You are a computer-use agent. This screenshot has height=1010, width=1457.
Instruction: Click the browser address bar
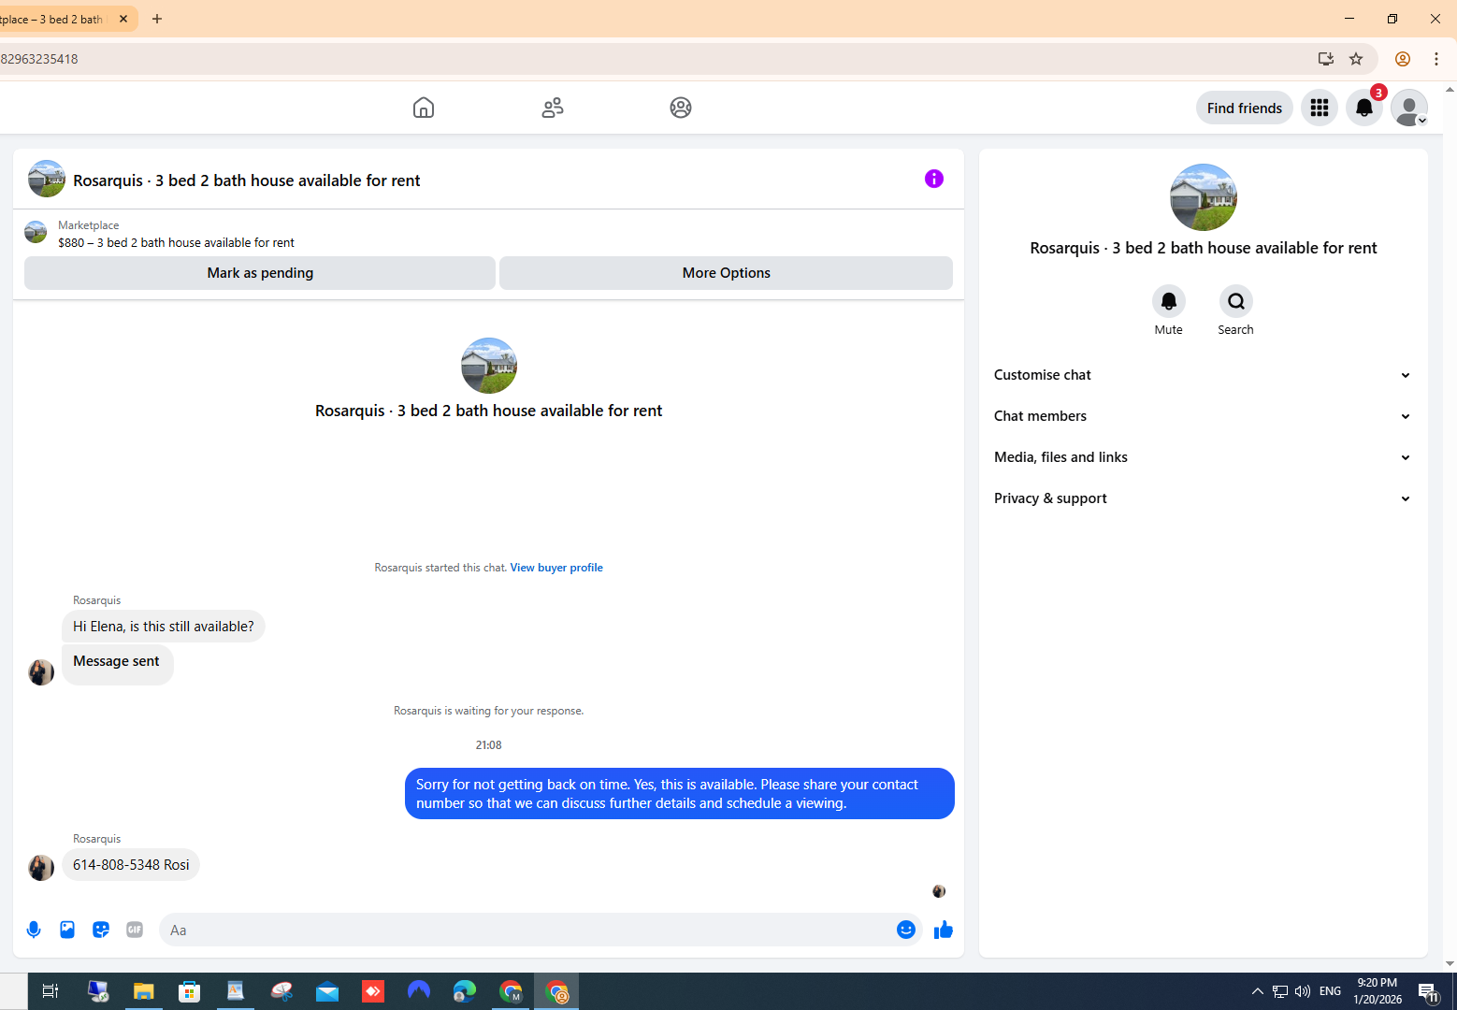click(x=655, y=59)
